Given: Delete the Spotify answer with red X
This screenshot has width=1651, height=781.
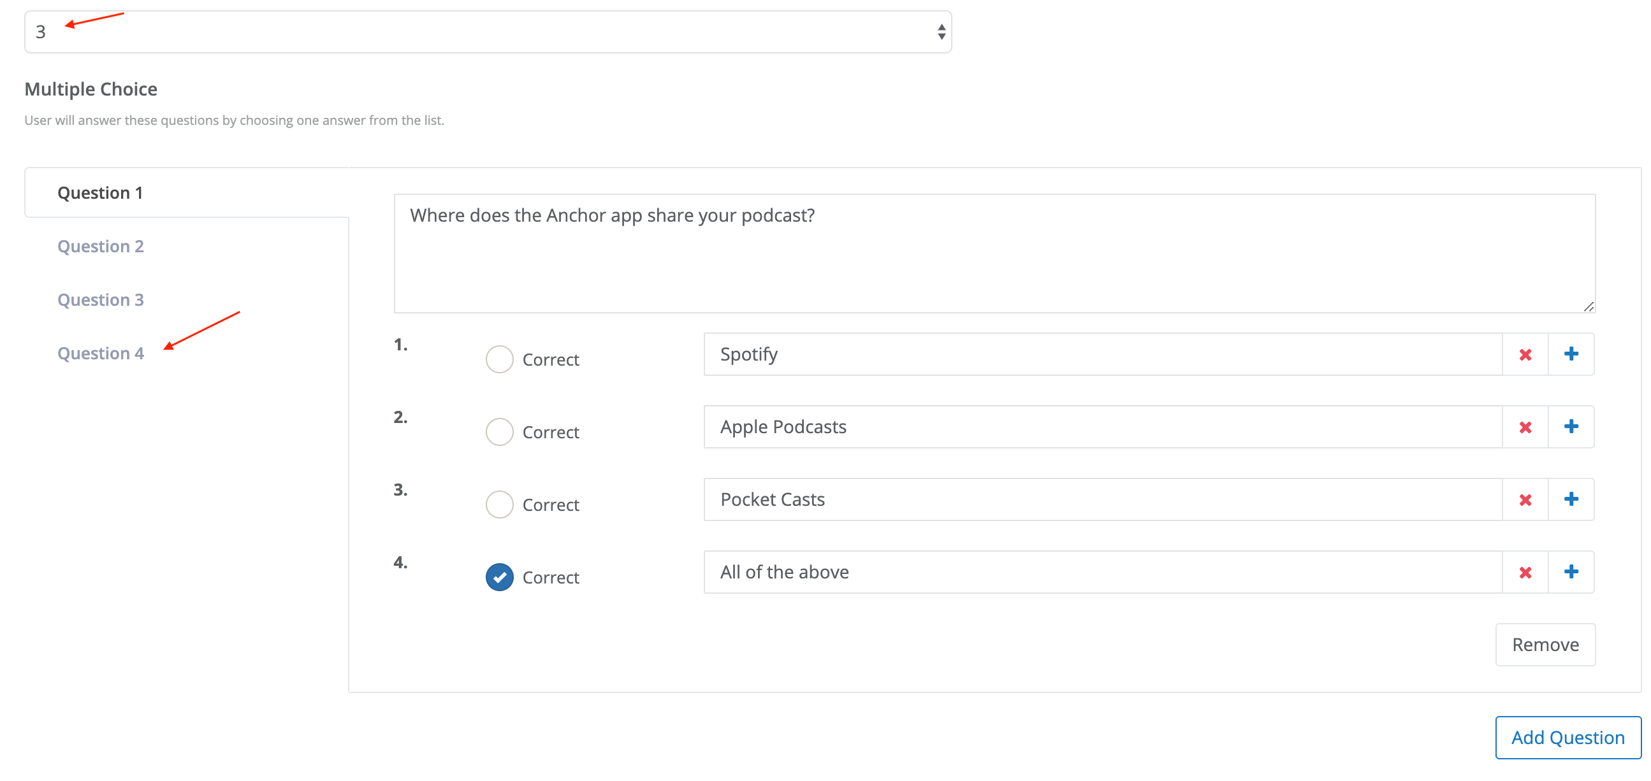Looking at the screenshot, I should [1525, 354].
